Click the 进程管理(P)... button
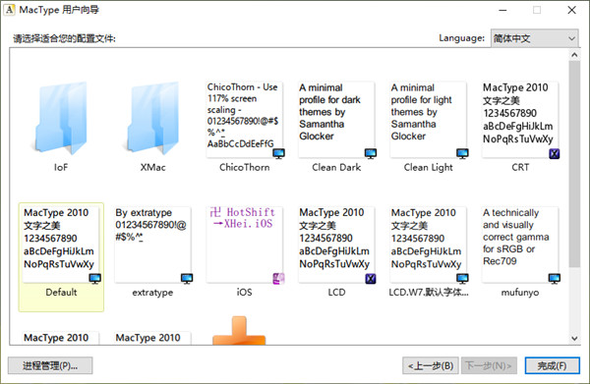590x384 pixels. [50, 365]
